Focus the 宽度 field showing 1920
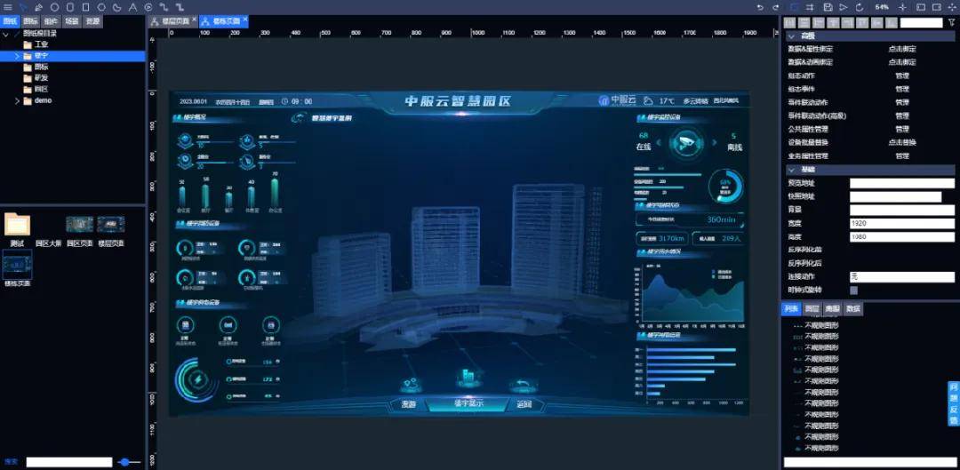Image resolution: width=960 pixels, height=470 pixels. (902, 223)
